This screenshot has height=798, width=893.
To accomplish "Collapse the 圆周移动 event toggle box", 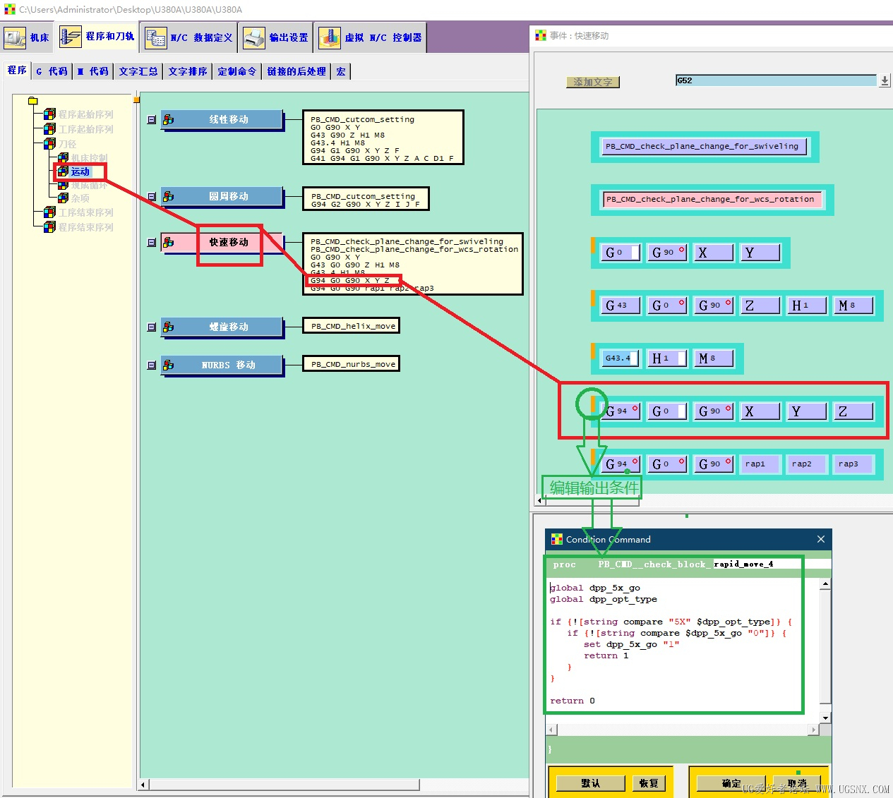I will [x=151, y=197].
